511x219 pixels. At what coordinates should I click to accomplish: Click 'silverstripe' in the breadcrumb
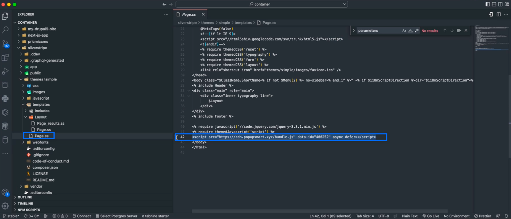(x=187, y=23)
